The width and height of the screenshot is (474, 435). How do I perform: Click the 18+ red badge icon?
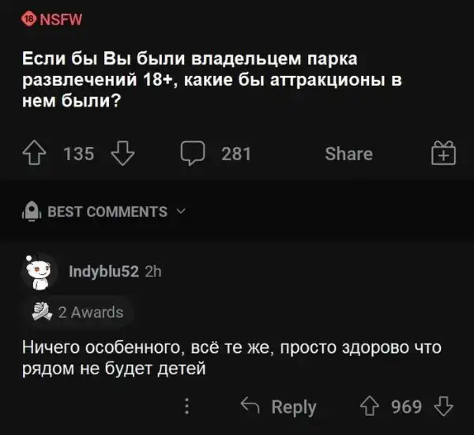(29, 18)
